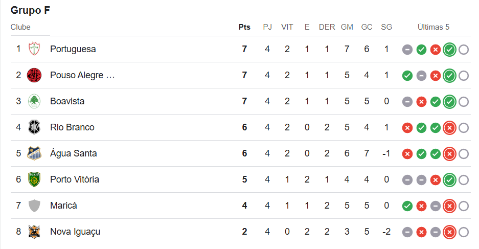
Task: Click the Últimas 5 column header
Action: tap(433, 27)
